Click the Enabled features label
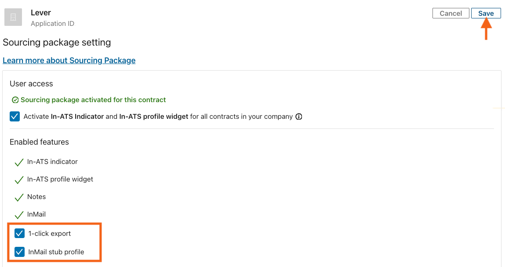Screen dimensions: 505x267 (39, 142)
